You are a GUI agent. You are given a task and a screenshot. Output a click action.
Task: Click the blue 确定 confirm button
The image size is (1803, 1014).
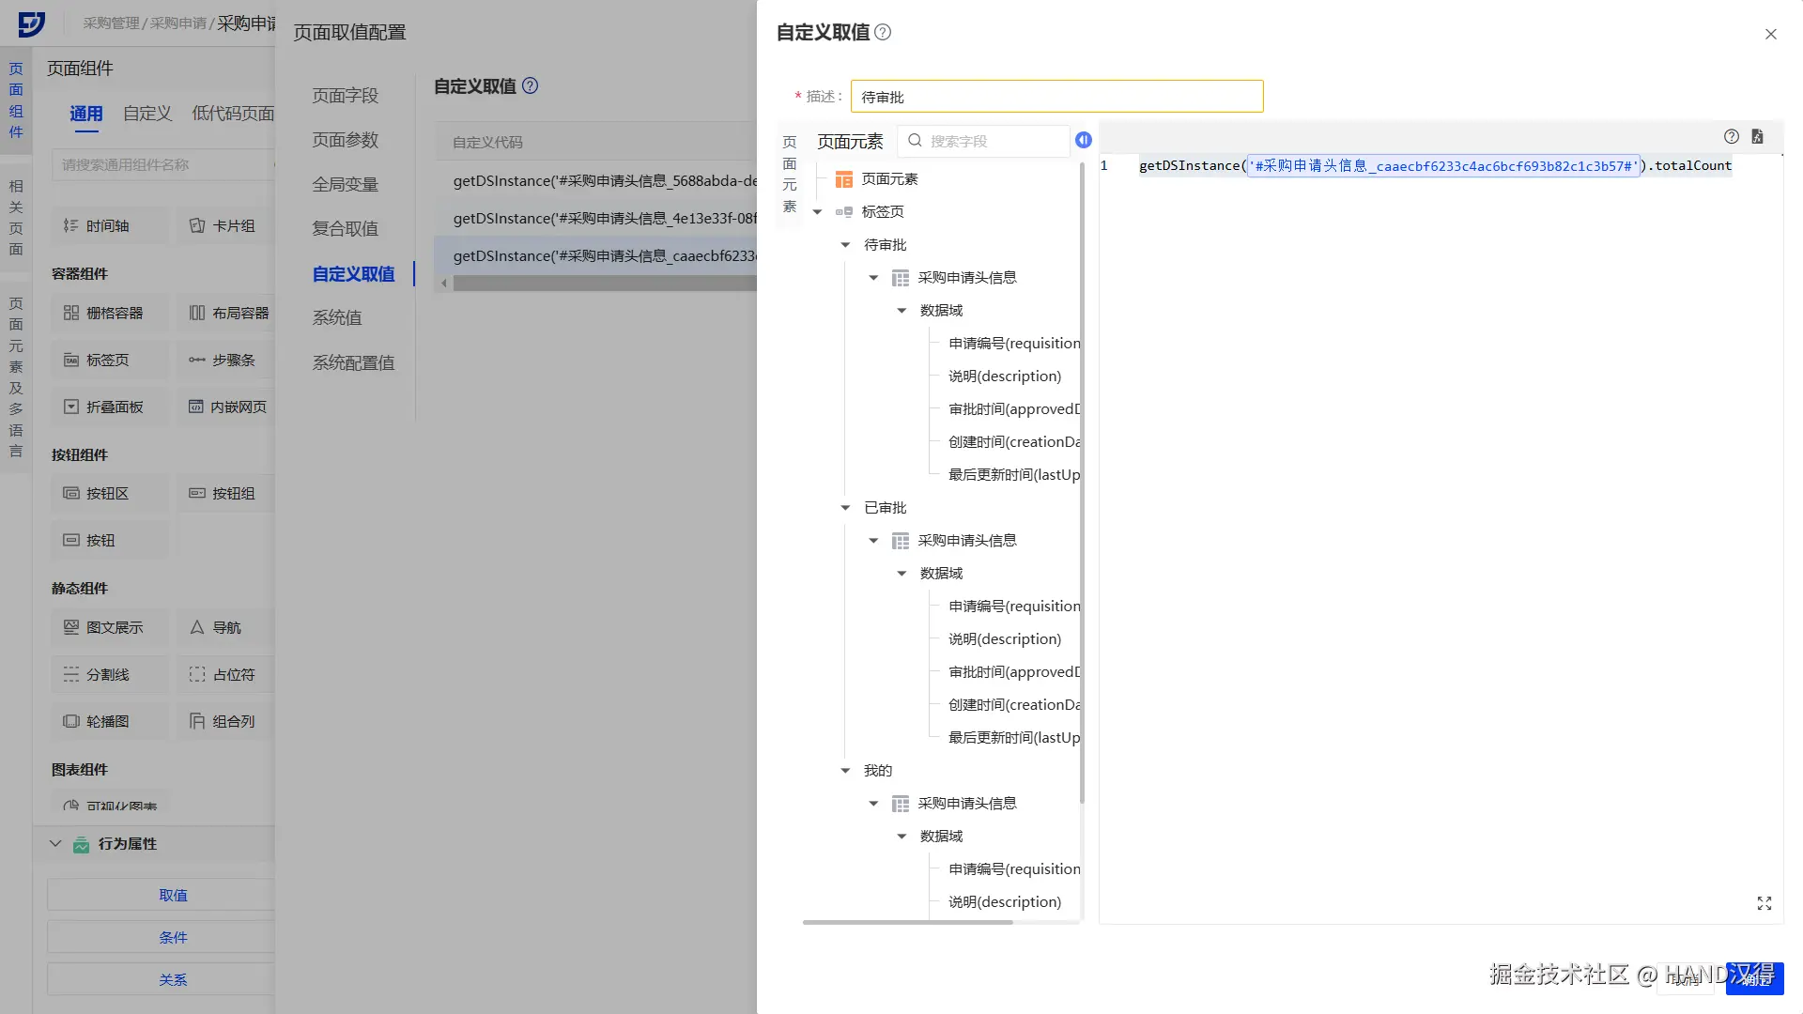click(x=1754, y=978)
